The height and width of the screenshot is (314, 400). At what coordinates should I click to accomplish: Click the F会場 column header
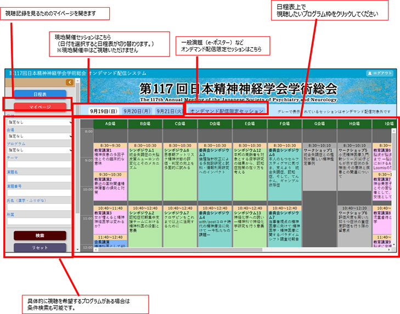pyautogui.click(x=284, y=124)
